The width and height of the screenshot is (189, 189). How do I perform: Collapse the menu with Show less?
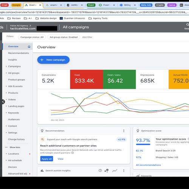click(x=15, y=147)
